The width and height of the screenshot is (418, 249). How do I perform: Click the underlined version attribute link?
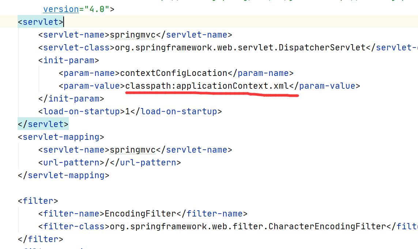(61, 9)
